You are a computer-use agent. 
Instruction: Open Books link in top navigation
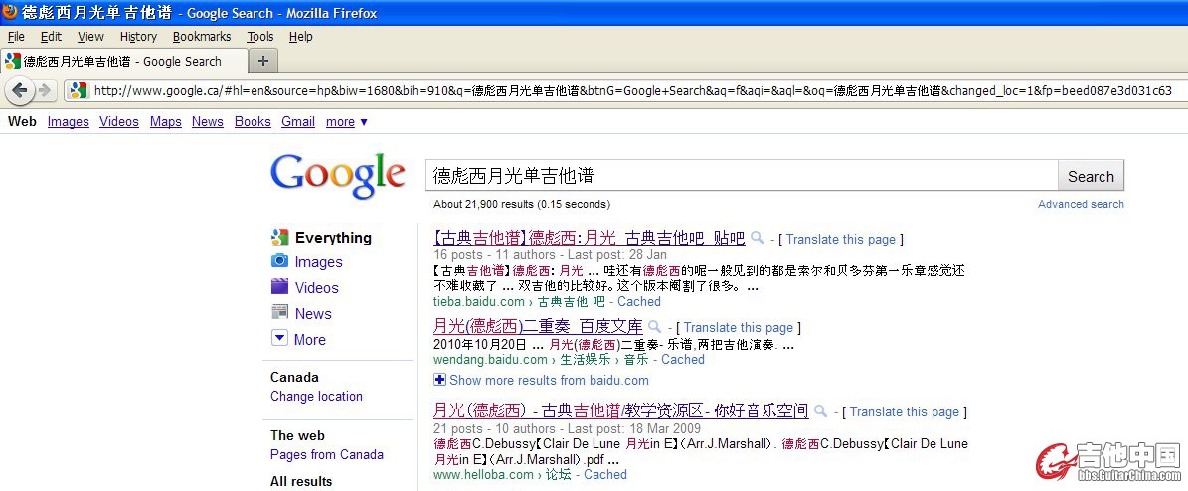253,122
